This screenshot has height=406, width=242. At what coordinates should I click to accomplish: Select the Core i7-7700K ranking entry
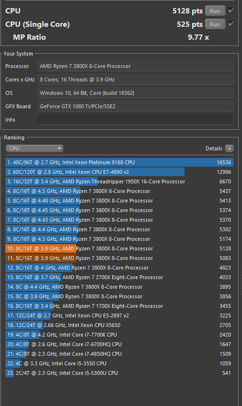pyautogui.click(x=119, y=335)
